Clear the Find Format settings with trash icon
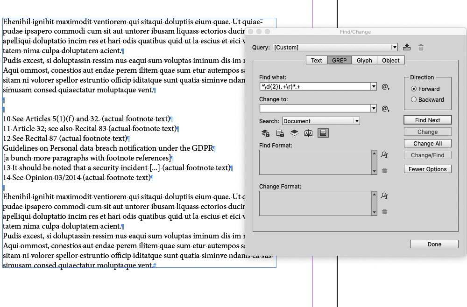Viewport: 467px width, 307px height. (384, 170)
